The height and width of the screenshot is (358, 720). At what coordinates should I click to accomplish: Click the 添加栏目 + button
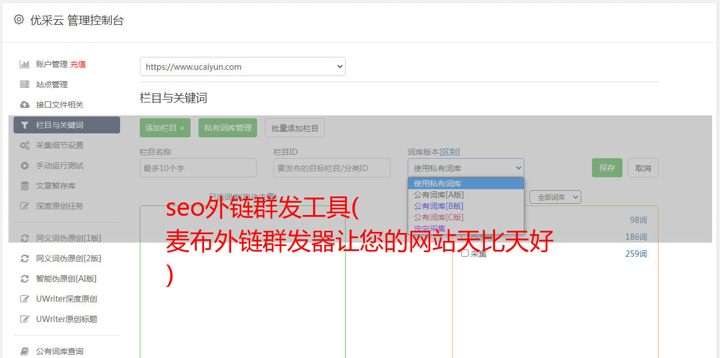click(165, 128)
